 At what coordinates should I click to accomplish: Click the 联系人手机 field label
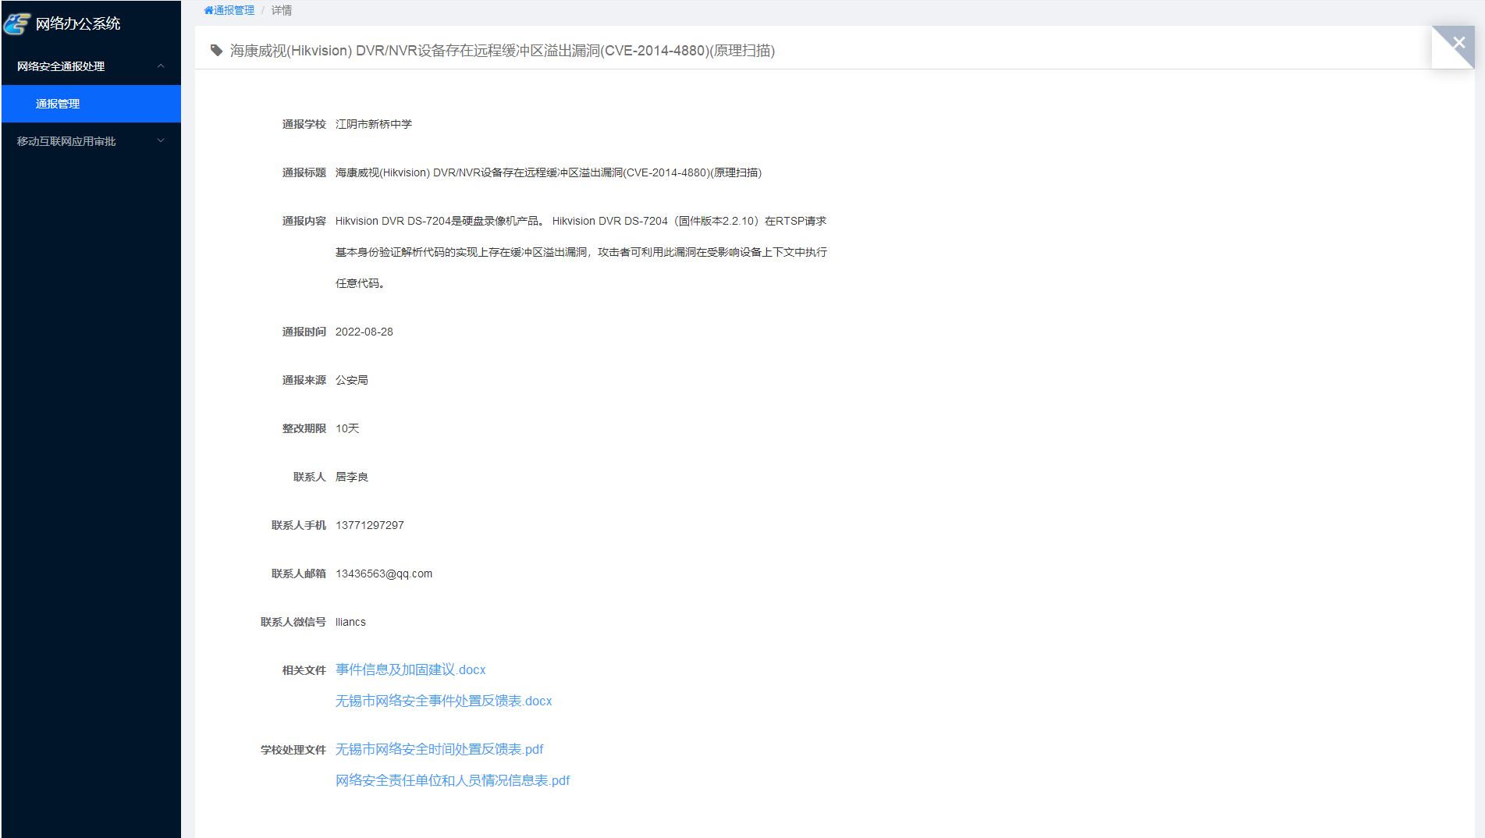click(299, 525)
